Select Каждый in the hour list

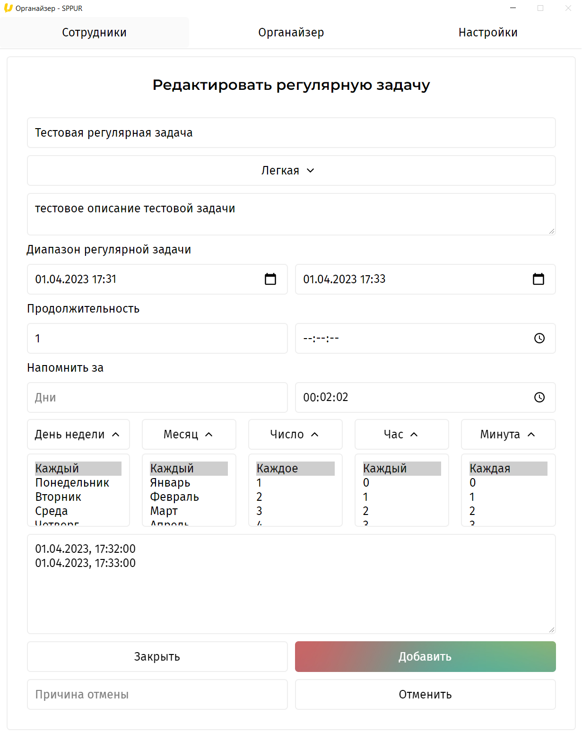point(402,469)
